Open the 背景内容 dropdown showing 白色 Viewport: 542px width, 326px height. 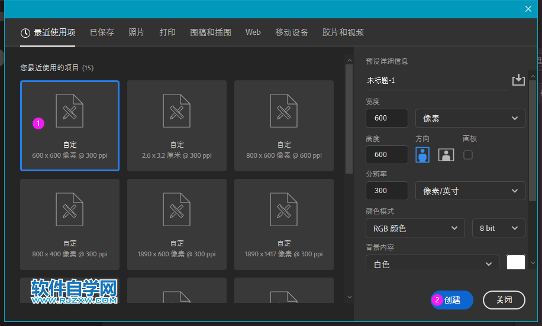click(433, 263)
